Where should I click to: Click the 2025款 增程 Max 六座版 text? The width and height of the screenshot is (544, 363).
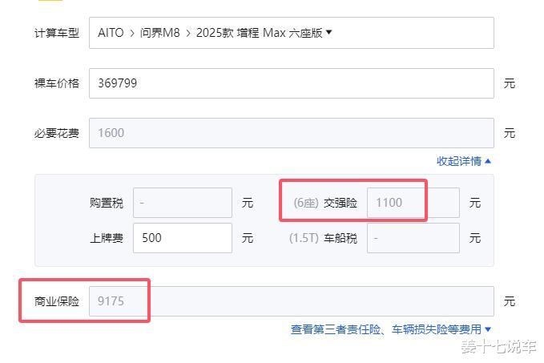(259, 33)
